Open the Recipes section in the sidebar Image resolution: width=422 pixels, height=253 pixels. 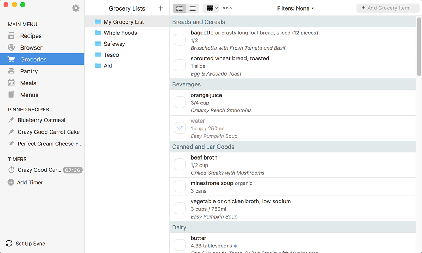point(31,36)
